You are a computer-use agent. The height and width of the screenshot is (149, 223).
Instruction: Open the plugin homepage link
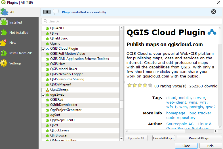point(176,113)
